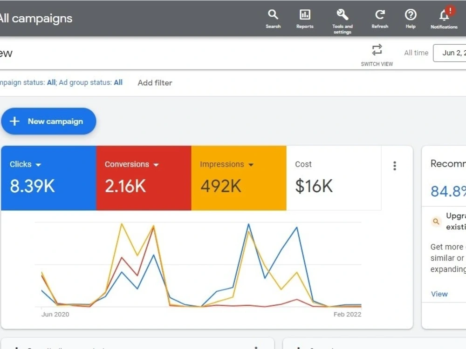The image size is (466, 349).
Task: Click the Switch View arrows icon
Action: tap(377, 50)
